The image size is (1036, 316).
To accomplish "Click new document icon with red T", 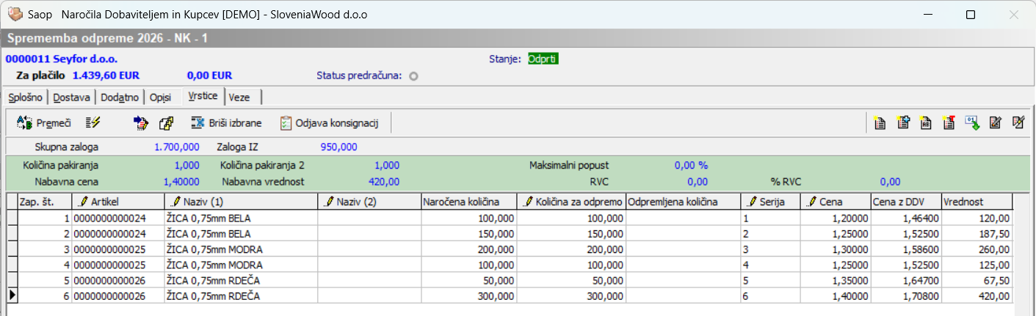I will [949, 123].
